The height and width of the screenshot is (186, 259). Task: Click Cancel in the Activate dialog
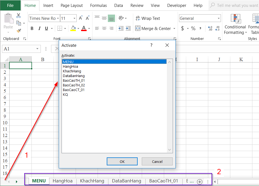pos(157,162)
